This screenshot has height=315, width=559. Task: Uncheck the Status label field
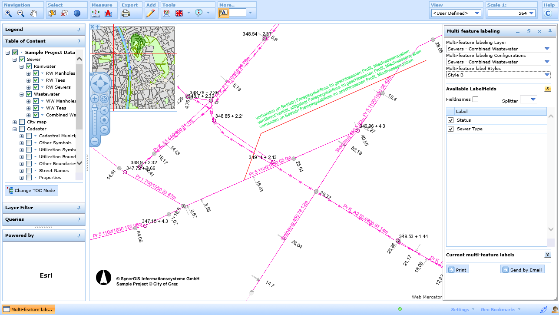[450, 120]
